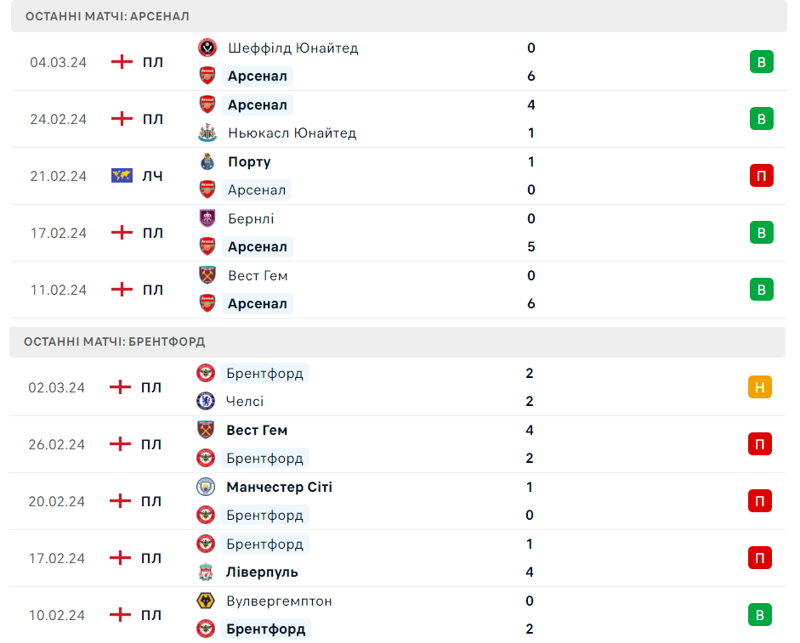Screen dimensions: 800x643
Task: Open the Вест Гем team link dated 11.02.24
Action: tap(258, 275)
